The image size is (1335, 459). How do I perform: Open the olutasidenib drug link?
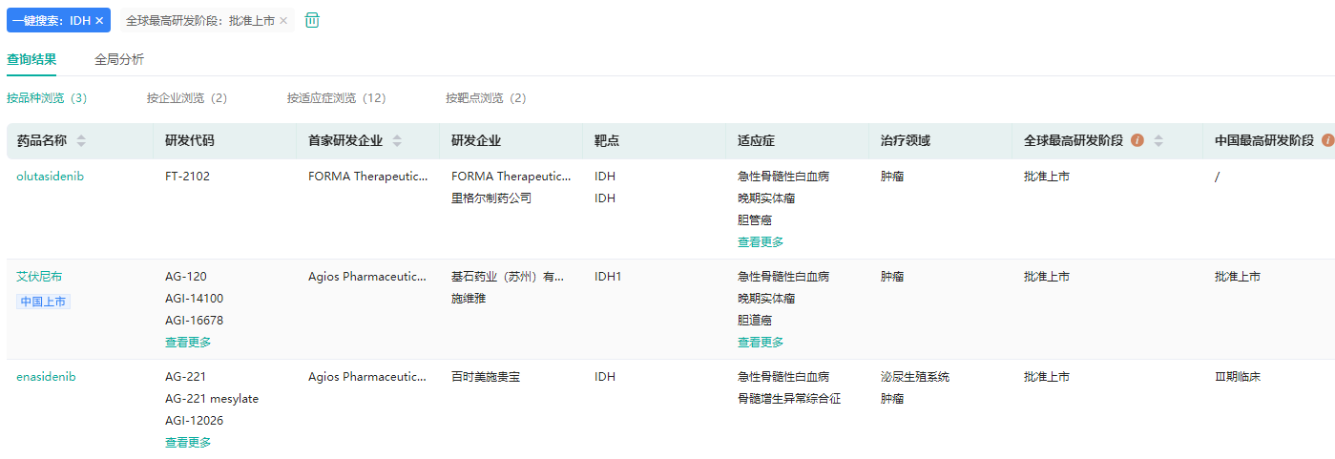[50, 176]
